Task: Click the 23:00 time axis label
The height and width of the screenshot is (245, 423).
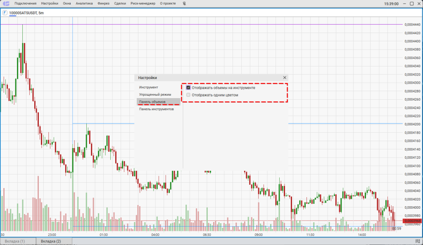Action: 52,235
